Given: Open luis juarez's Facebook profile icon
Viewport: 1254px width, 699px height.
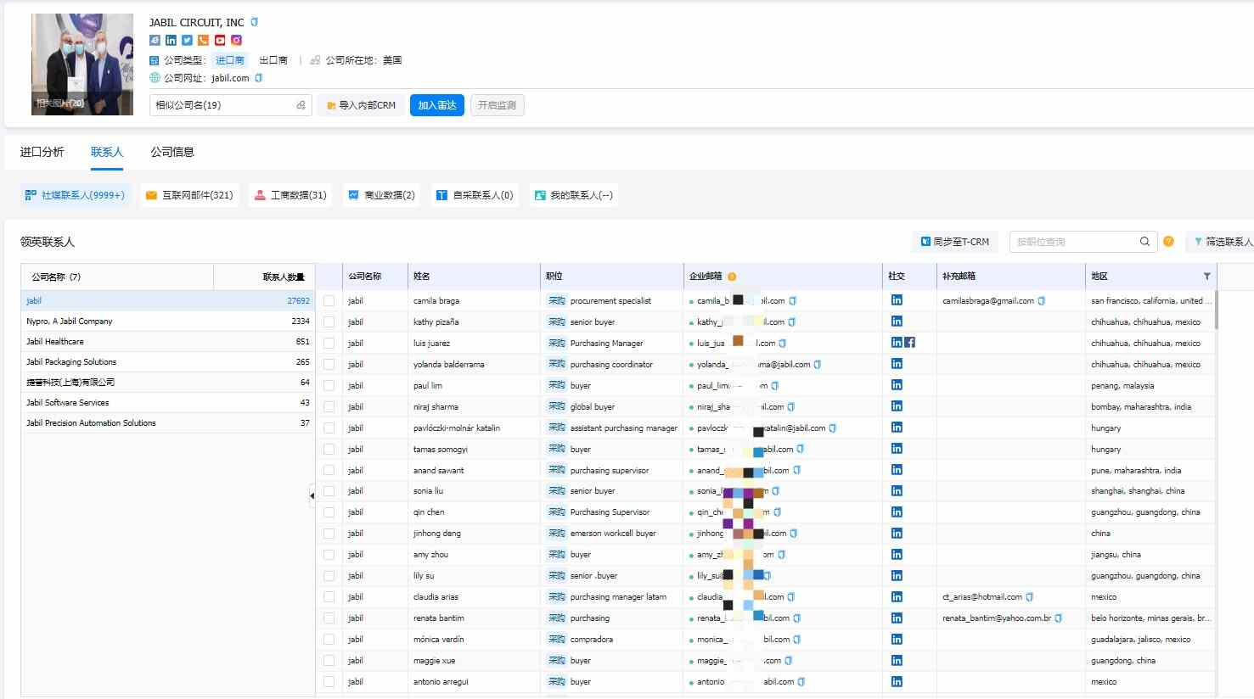Looking at the screenshot, I should 909,343.
